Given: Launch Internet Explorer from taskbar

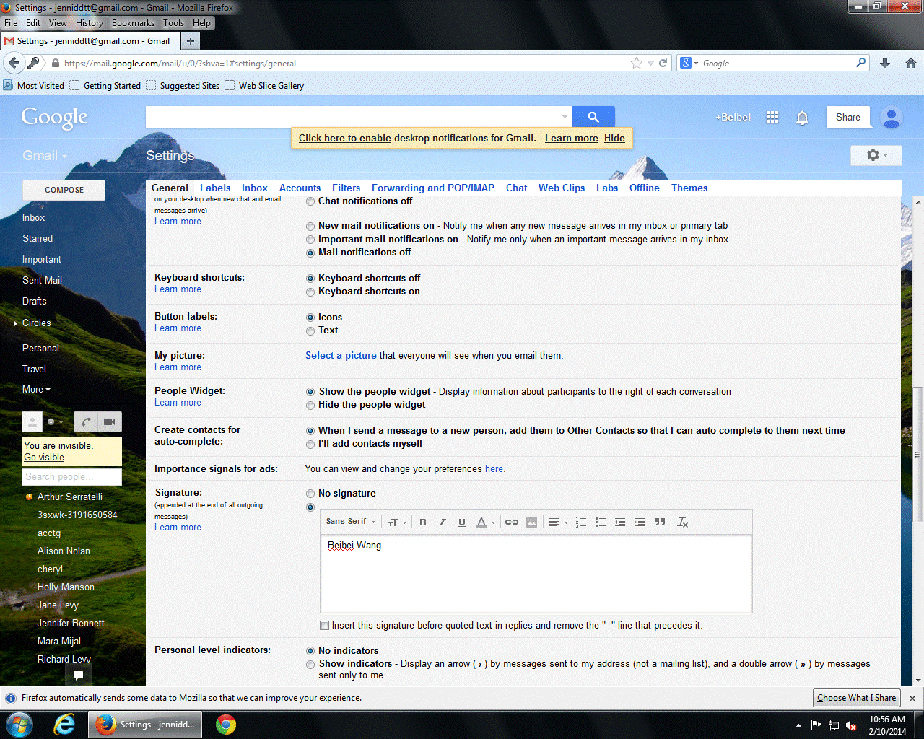Looking at the screenshot, I should click(x=64, y=725).
